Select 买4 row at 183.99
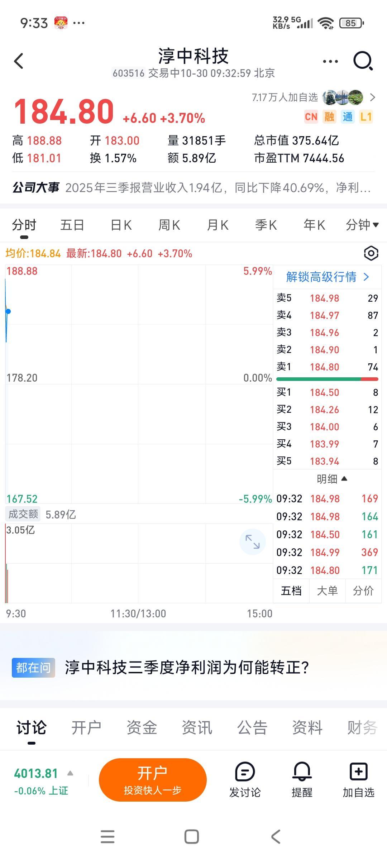The width and height of the screenshot is (387, 860). coord(327,444)
